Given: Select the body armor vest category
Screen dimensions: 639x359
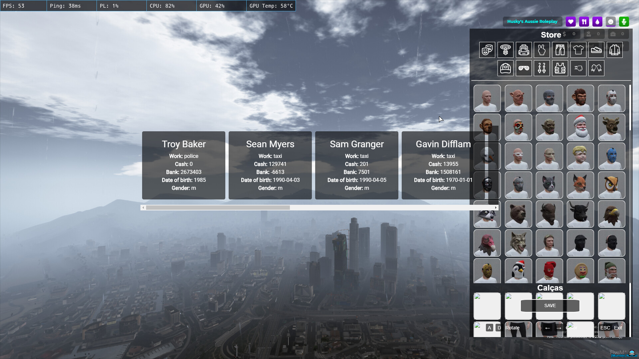Looking at the screenshot, I should pyautogui.click(x=560, y=68).
